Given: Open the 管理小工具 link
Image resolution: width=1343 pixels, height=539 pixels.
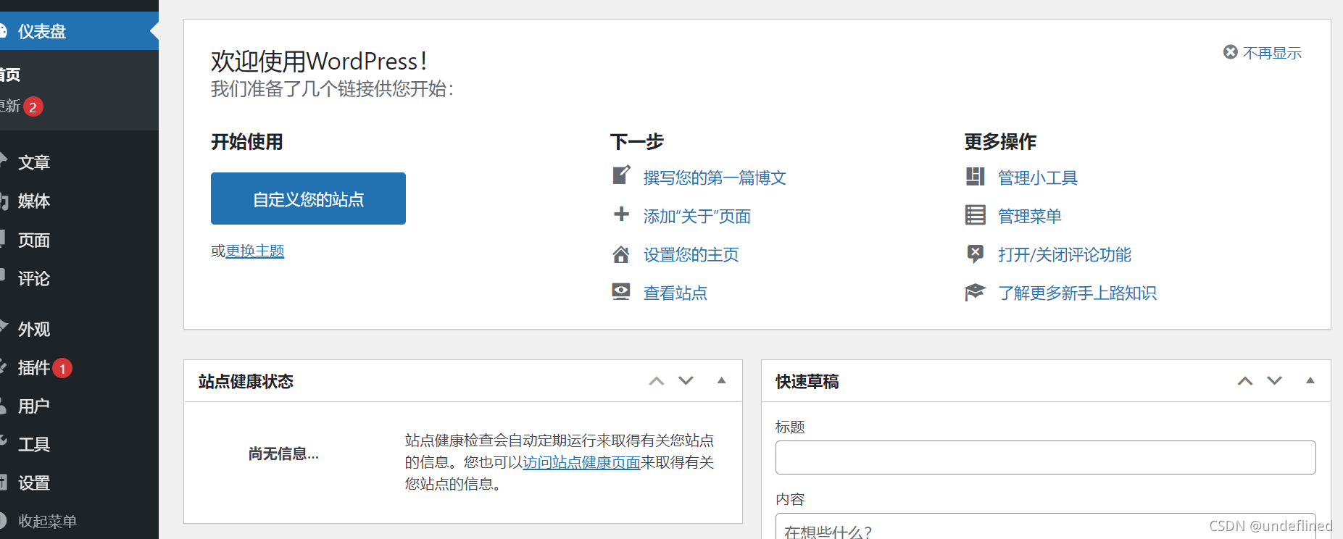Looking at the screenshot, I should pos(1038,177).
